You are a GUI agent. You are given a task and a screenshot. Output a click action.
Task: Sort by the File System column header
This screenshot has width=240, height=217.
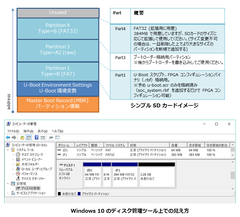click(116, 145)
